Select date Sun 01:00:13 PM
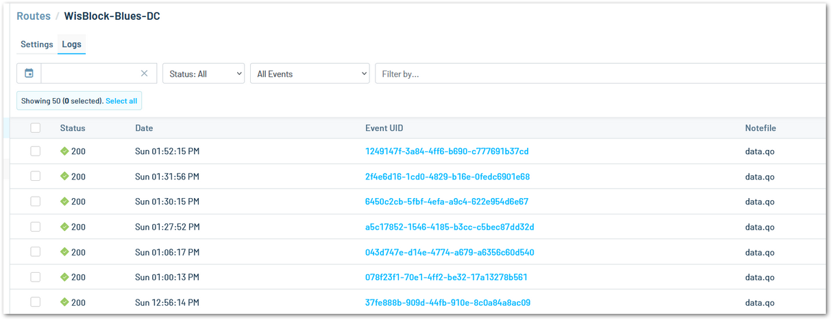The width and height of the screenshot is (832, 320). tap(167, 277)
